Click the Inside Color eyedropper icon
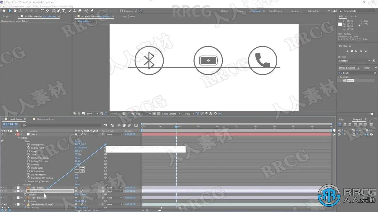Screen dimensions: 378x212 (x=82, y=168)
